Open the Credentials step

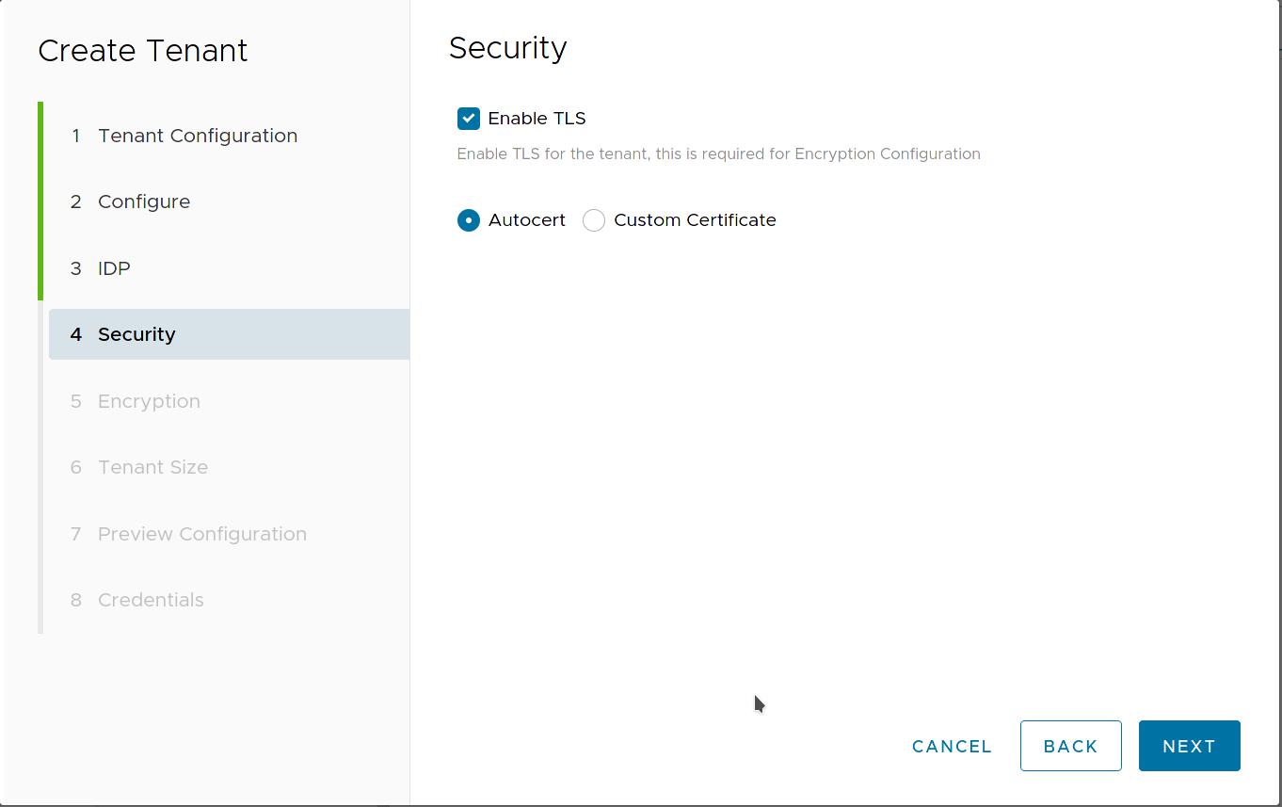151,600
